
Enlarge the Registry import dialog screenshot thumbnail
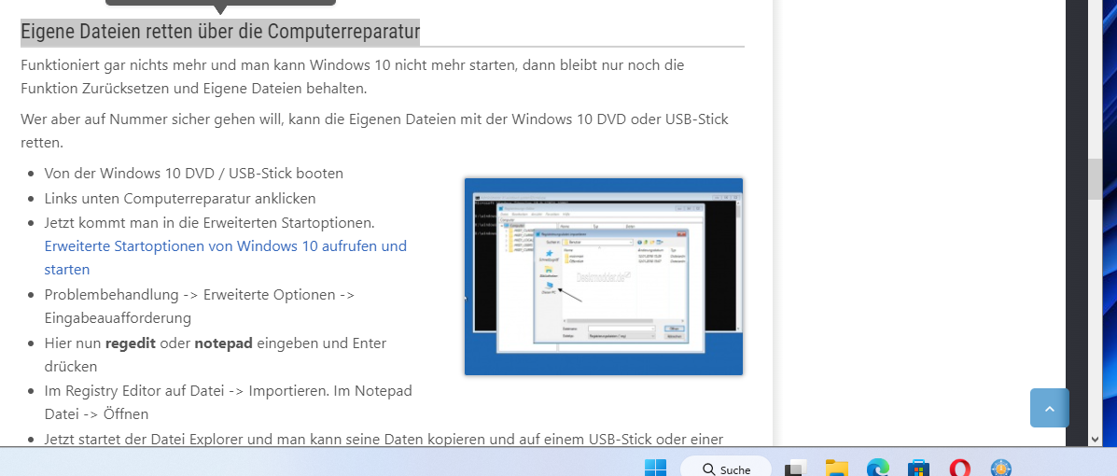tap(604, 276)
